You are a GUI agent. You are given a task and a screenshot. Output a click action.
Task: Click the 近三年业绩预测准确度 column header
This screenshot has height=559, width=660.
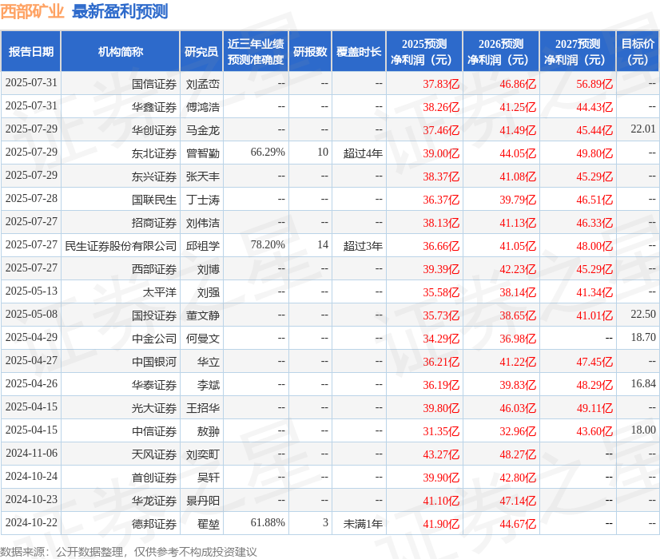tap(256, 51)
